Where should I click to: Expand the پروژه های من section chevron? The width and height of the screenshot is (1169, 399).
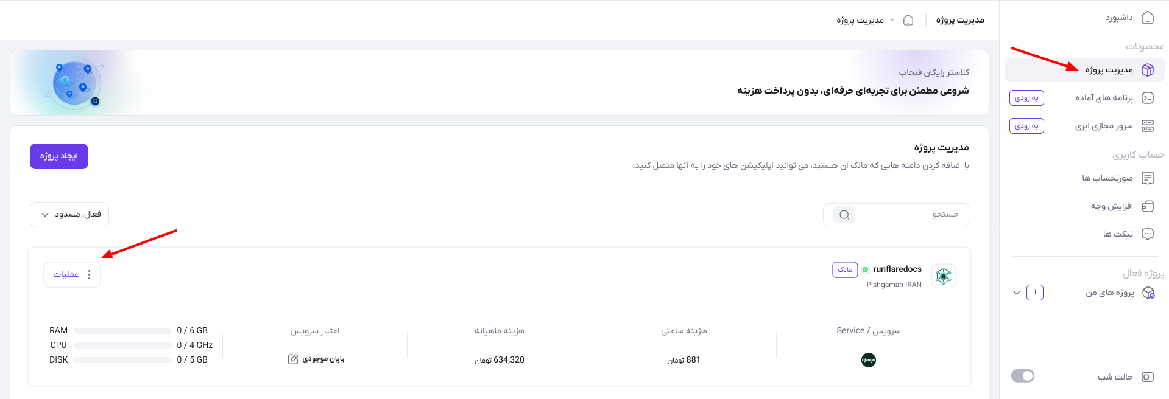pos(1016,293)
